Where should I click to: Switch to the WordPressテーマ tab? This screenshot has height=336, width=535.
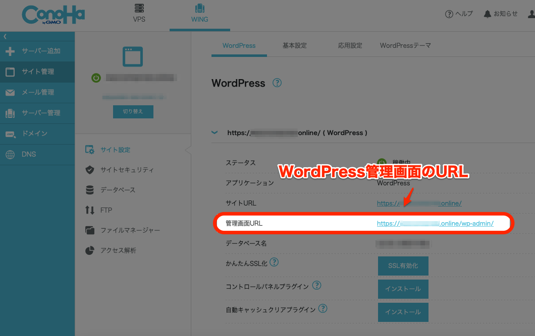[405, 46]
